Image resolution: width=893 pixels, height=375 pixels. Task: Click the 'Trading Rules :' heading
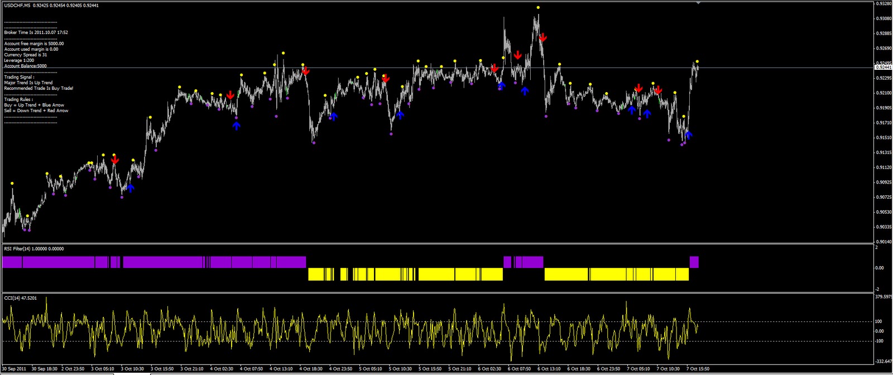18,99
